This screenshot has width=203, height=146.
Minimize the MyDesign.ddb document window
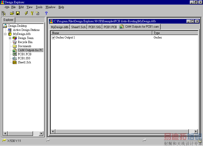[x=188, y=21]
